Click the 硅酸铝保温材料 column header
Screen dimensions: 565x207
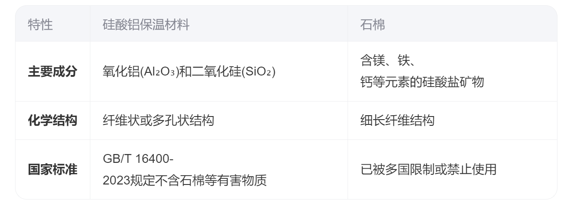coord(146,25)
